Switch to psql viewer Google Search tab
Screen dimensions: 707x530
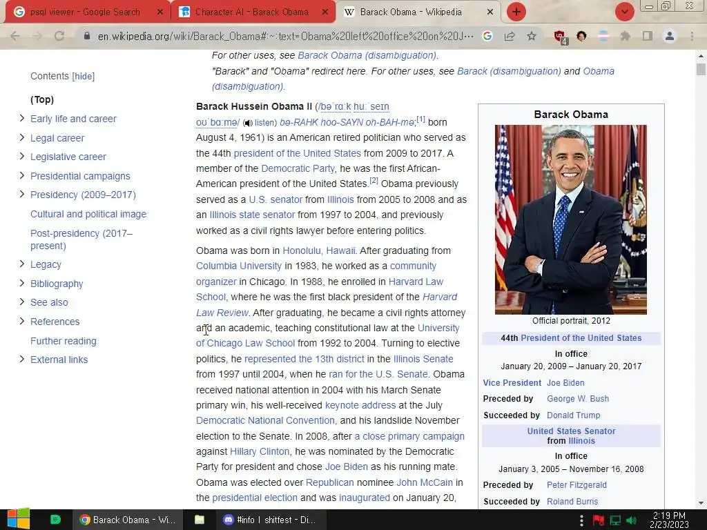click(85, 12)
